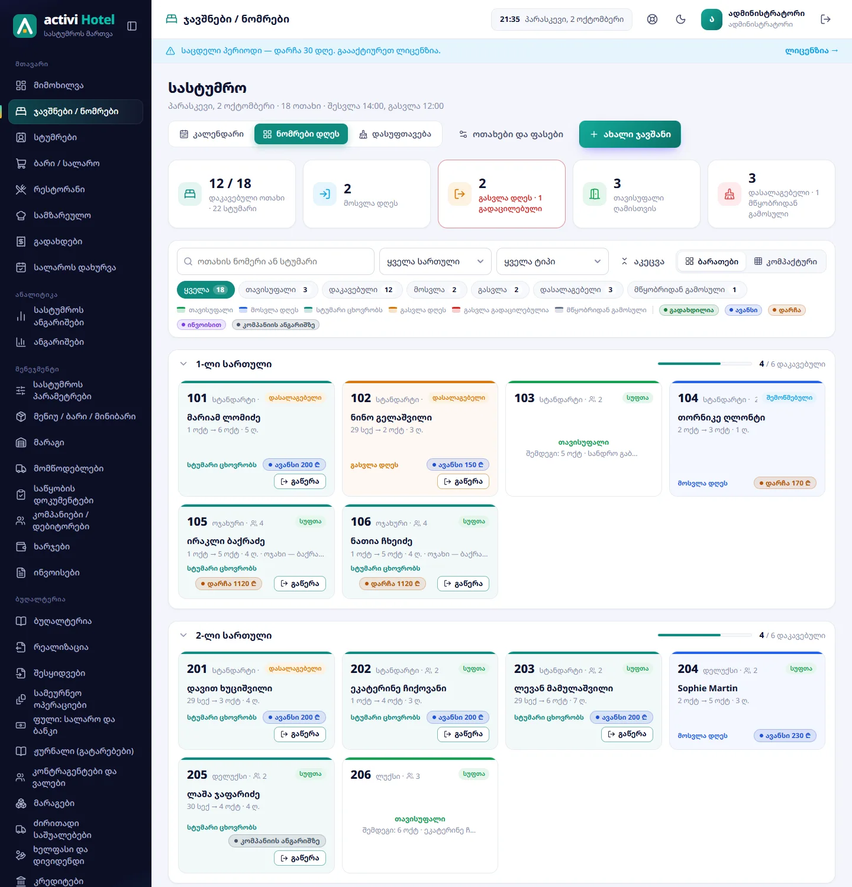Image resolution: width=852 pixels, height=887 pixels.
Task: Open the ყველა სართული dropdown
Action: pos(435,261)
